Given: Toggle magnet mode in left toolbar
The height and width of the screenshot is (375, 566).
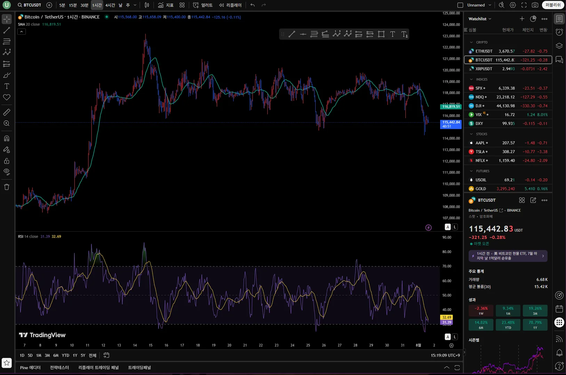Looking at the screenshot, I should [7, 139].
